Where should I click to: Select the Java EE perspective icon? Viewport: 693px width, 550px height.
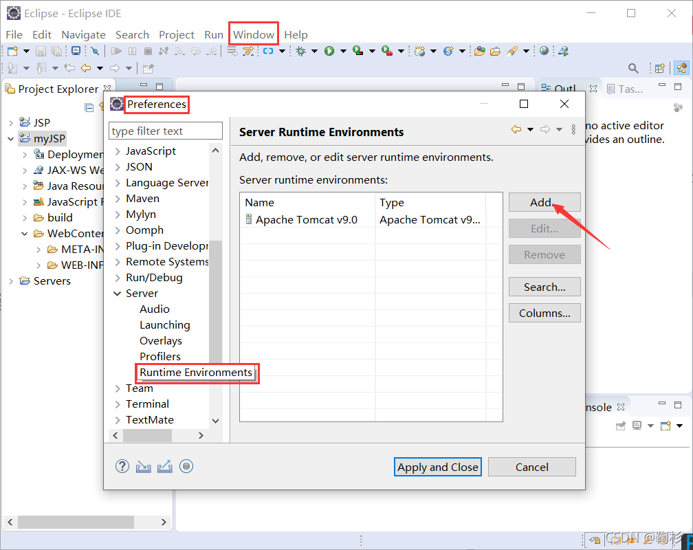click(682, 68)
